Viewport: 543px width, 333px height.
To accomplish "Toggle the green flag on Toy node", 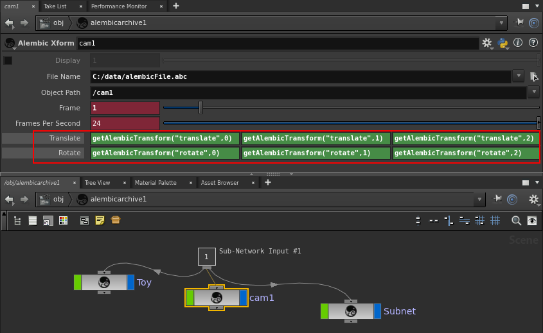I will point(78,282).
